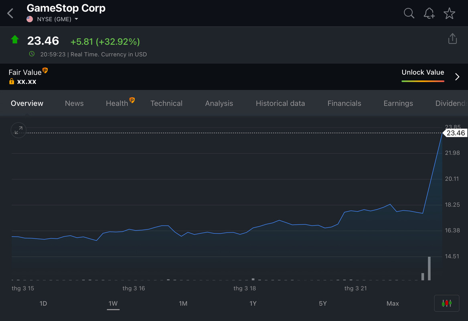Image resolution: width=468 pixels, height=321 pixels.
Task: Tap the GameStop Corp title
Action: pyautogui.click(x=66, y=8)
